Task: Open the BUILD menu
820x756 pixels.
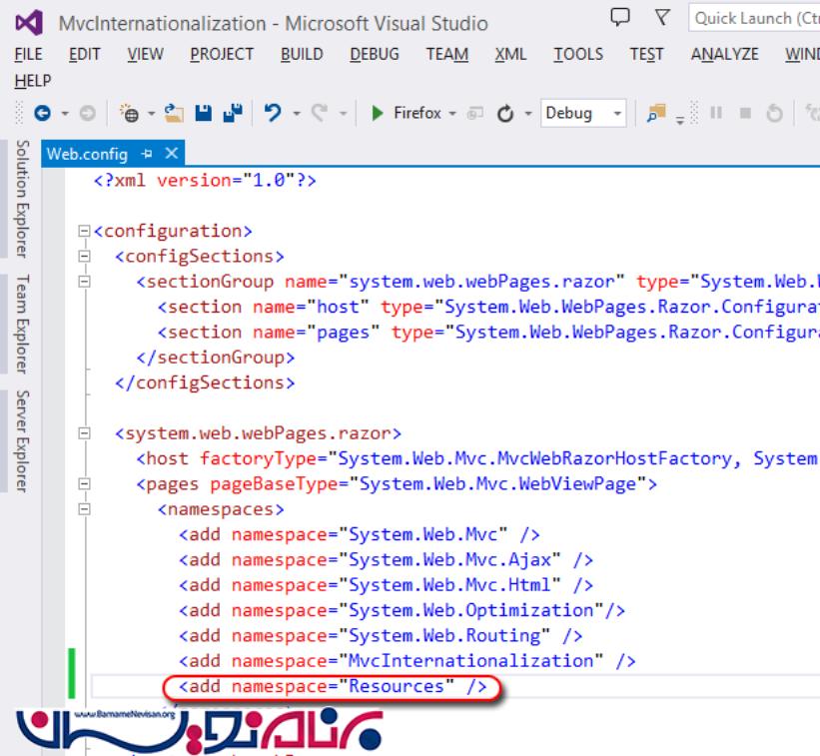Action: tap(301, 55)
